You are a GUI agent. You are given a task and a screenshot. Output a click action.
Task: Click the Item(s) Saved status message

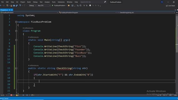[4, 98]
